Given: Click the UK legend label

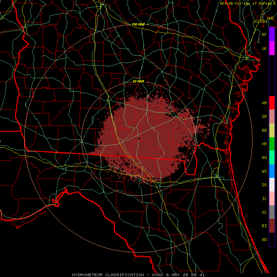Looking at the screenshot, I should pyautogui.click(x=264, y=48).
